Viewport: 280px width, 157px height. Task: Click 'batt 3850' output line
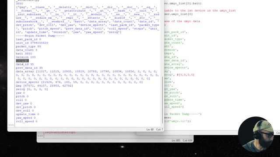pyautogui.click(x=24, y=54)
